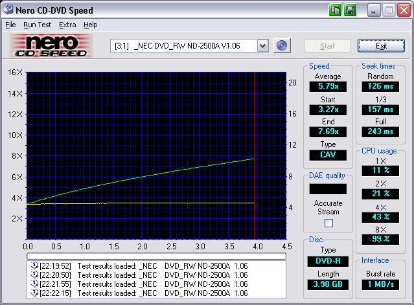This screenshot has width=414, height=305.
Task: Expand the drive selection dropdown arrow
Action: 262,45
